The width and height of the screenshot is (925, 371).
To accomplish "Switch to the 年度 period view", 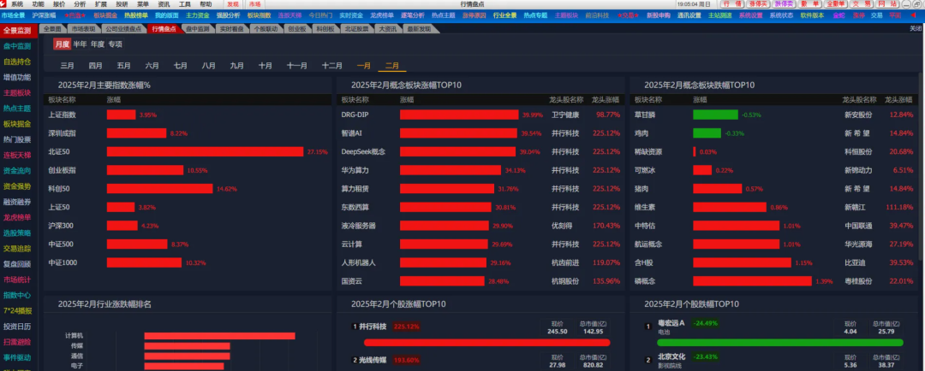I will point(98,44).
